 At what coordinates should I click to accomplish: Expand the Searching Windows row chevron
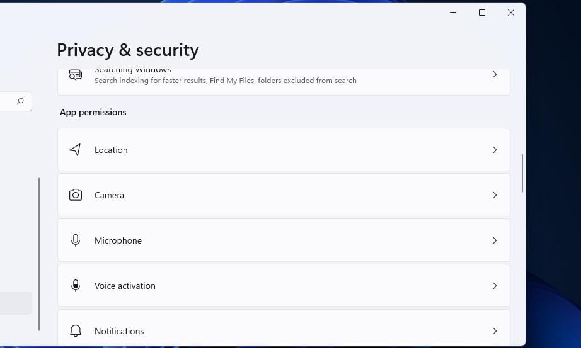click(495, 74)
